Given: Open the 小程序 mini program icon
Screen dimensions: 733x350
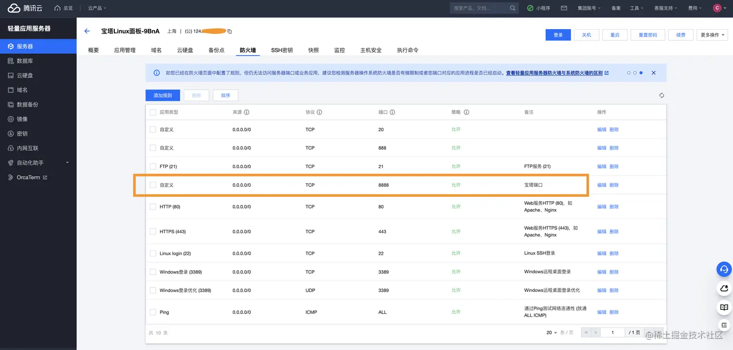Looking at the screenshot, I should pos(531,8).
